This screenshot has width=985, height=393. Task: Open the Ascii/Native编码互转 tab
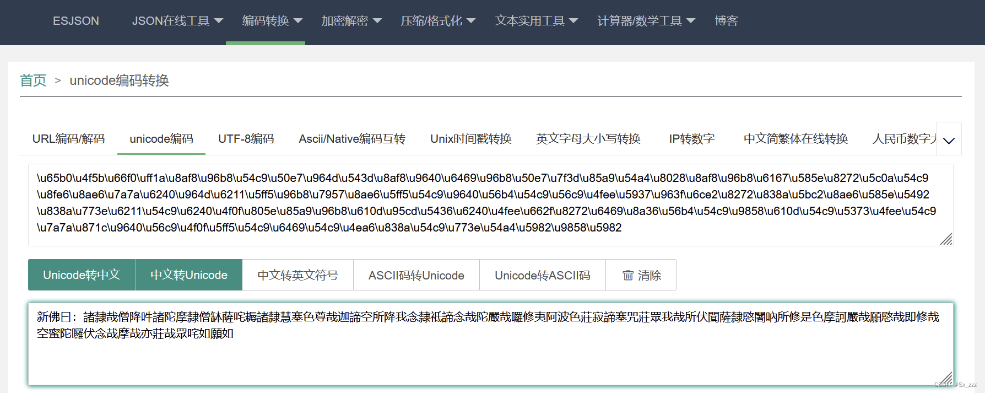click(352, 139)
